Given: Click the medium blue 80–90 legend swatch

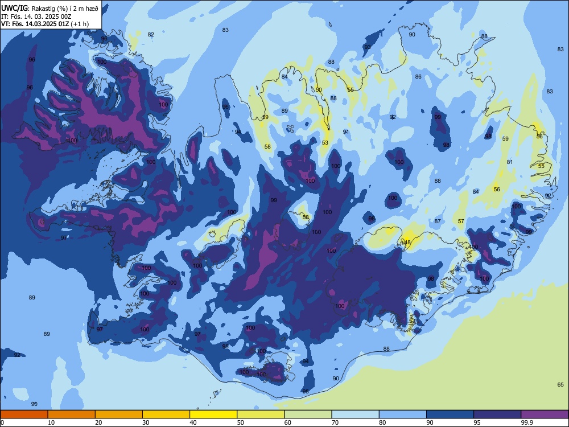Looking at the screenshot, I should [x=402, y=414].
